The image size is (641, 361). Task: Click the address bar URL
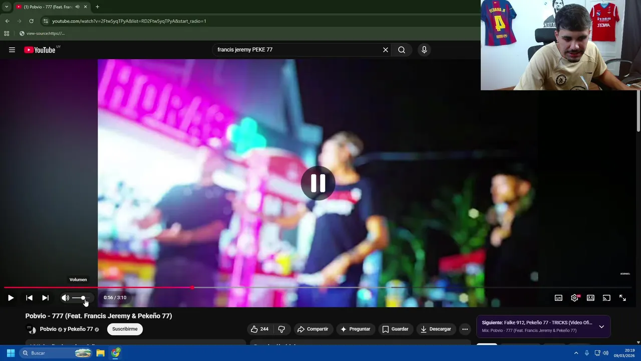[x=129, y=21]
